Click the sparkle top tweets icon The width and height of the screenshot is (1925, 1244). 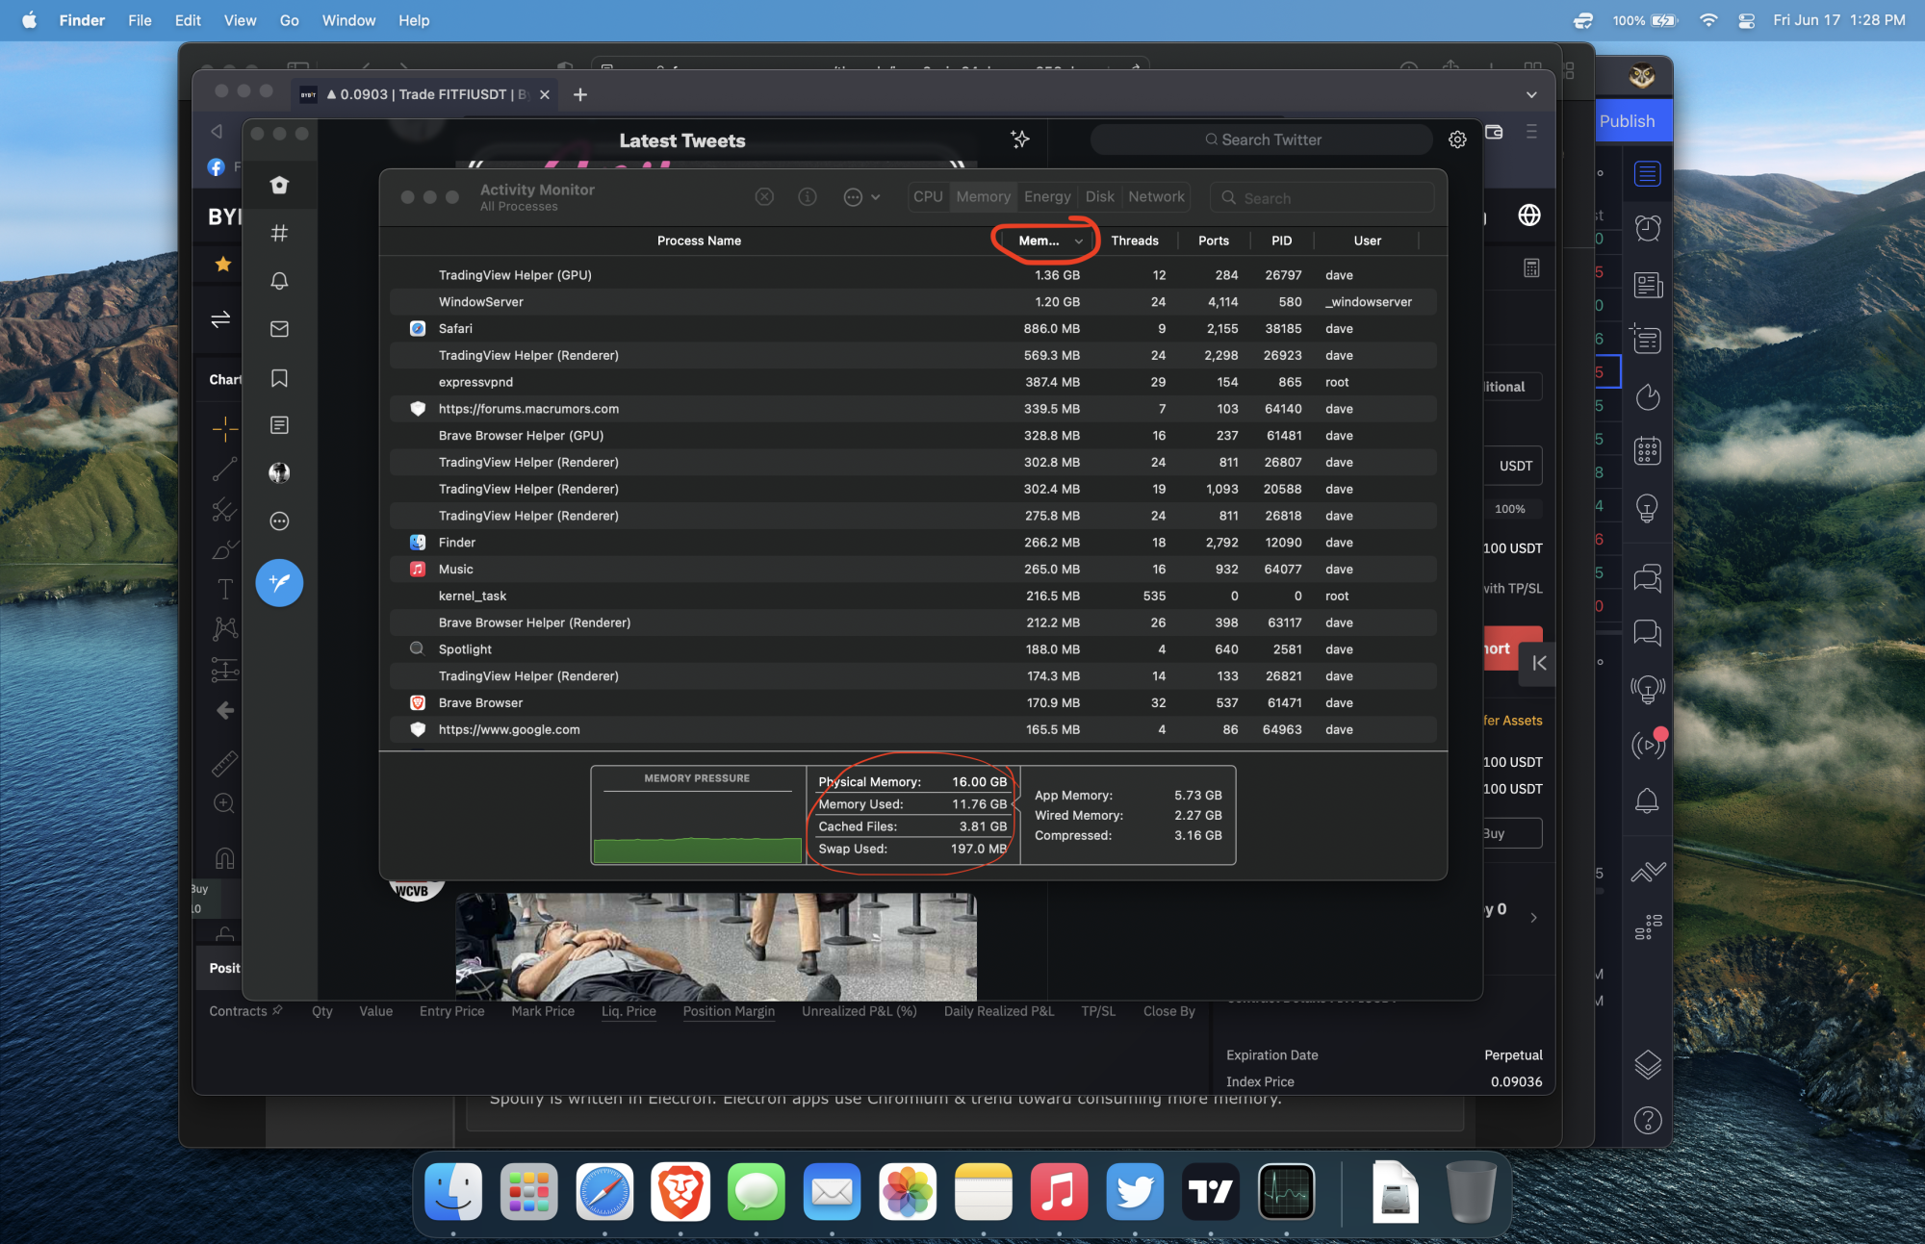point(1020,140)
